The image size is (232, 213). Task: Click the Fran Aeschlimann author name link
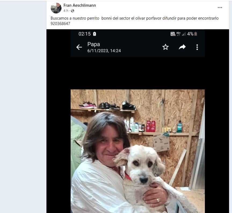coord(79,5)
